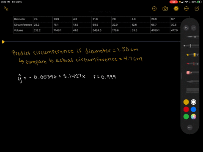Viewport: 203px width, 152px height.
Task: Undo the last stroke in markup palette
Action: coord(186,28)
